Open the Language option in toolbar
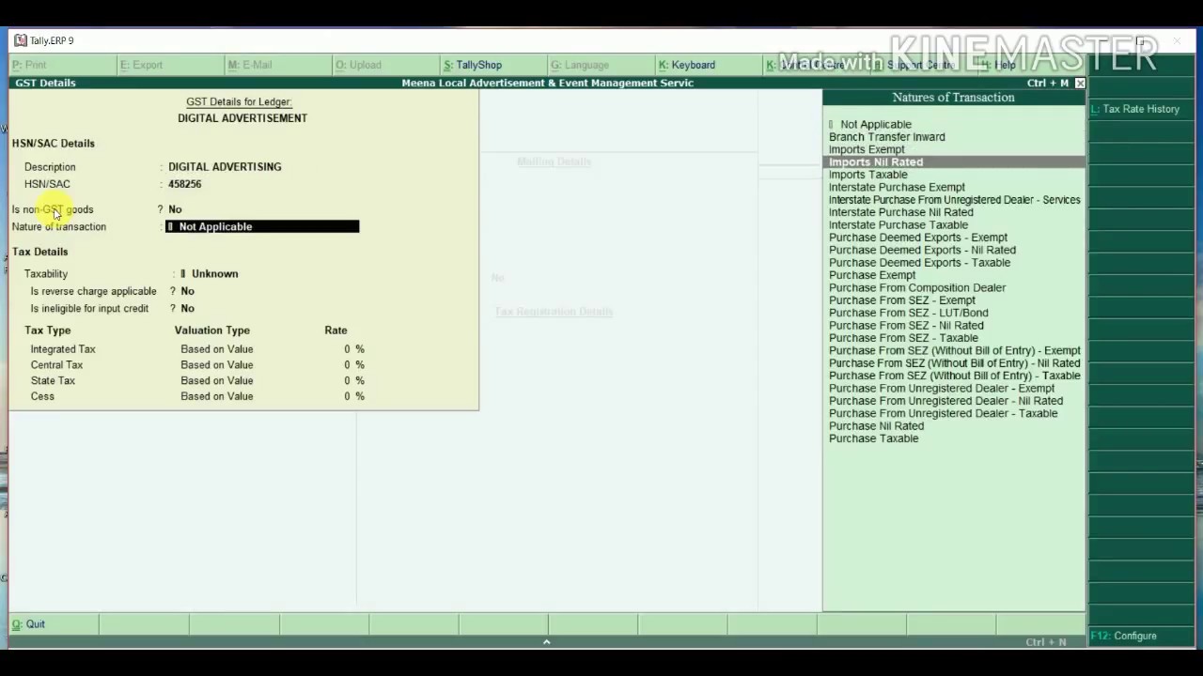The width and height of the screenshot is (1203, 676). [580, 65]
